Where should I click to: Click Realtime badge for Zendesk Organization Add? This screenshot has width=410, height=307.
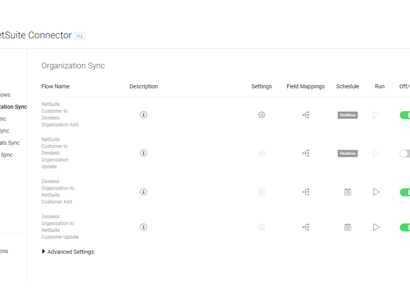(x=348, y=115)
